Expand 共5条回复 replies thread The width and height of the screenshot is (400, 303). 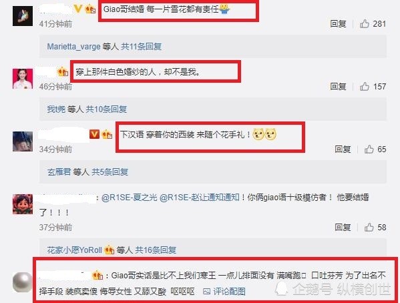(110, 172)
